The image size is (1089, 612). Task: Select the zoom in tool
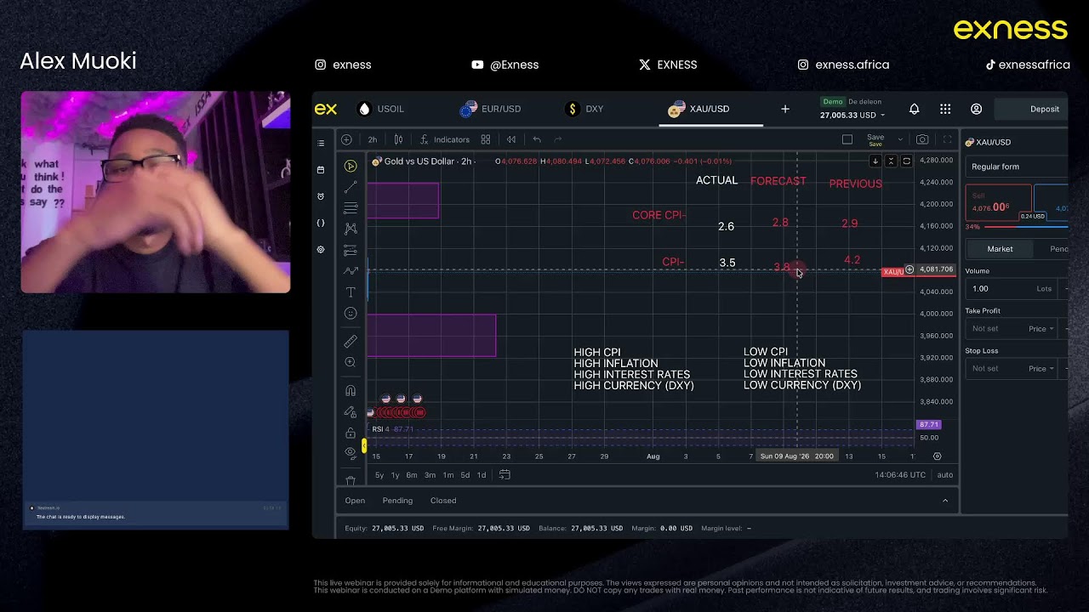pyautogui.click(x=351, y=362)
